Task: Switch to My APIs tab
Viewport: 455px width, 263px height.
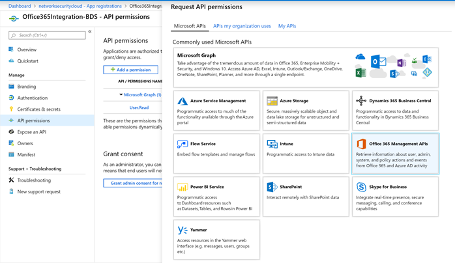Action: pyautogui.click(x=287, y=26)
